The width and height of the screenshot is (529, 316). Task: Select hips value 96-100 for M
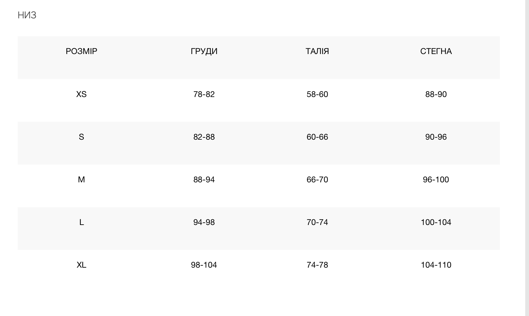(x=436, y=179)
